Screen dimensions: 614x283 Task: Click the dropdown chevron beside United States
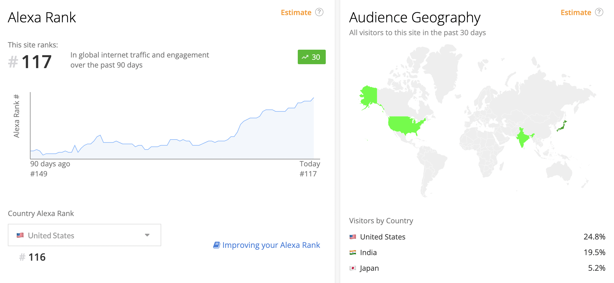click(147, 235)
